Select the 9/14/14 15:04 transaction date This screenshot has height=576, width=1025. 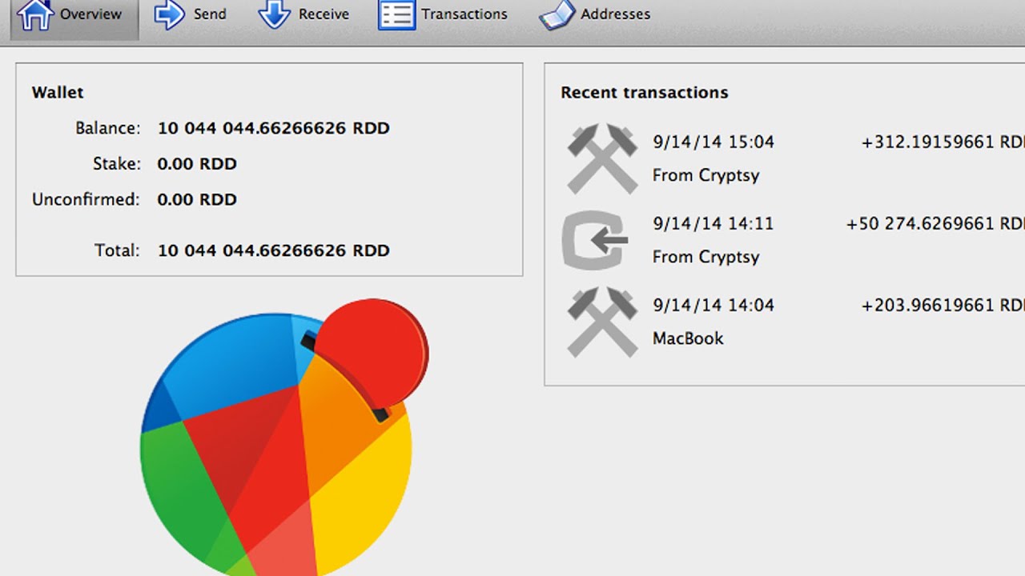713,142
